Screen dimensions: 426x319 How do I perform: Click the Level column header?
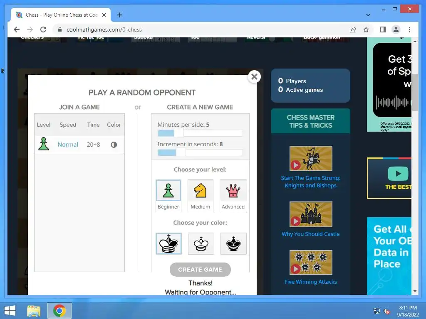[43, 125]
